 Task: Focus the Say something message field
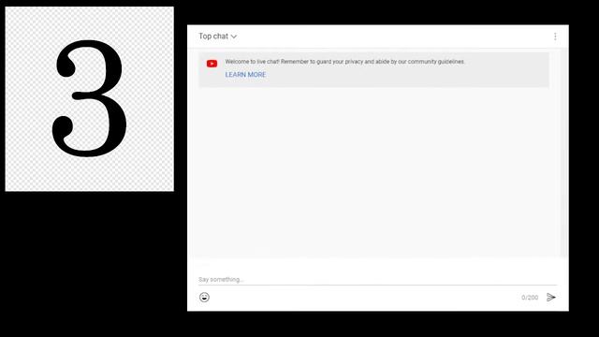click(377, 280)
